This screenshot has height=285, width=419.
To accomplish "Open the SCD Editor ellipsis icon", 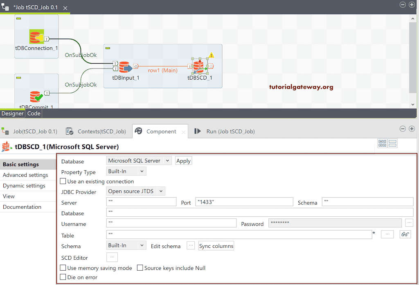I will point(112,258).
